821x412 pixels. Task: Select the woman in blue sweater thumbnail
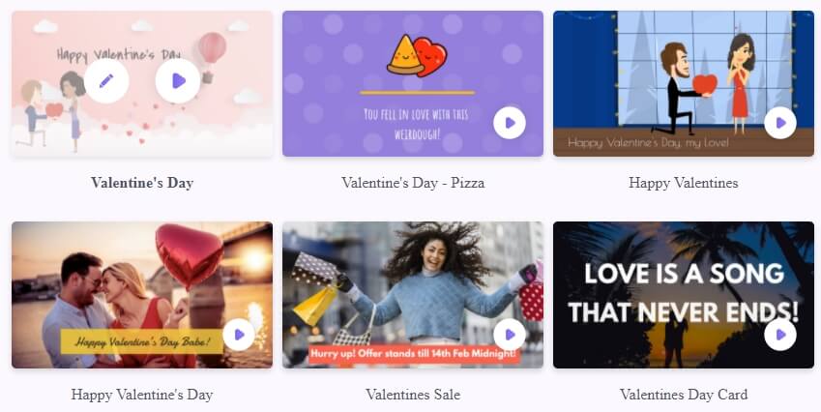[413, 295]
